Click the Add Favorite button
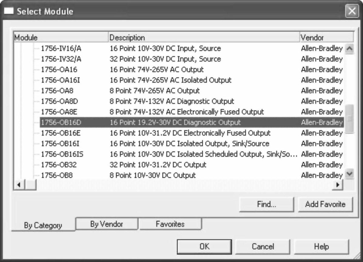363x262 pixels. click(325, 204)
